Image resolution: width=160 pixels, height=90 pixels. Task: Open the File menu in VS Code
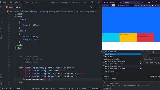[x=5, y=2]
